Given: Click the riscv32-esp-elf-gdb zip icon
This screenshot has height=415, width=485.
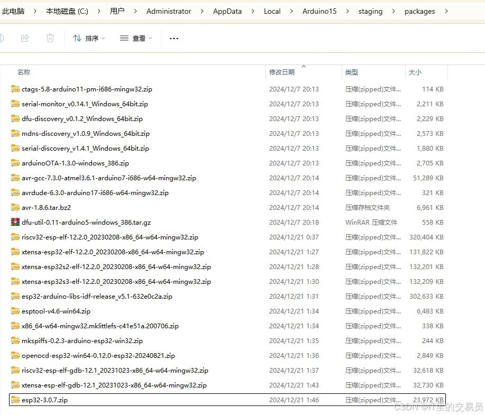Looking at the screenshot, I should tap(15, 370).
